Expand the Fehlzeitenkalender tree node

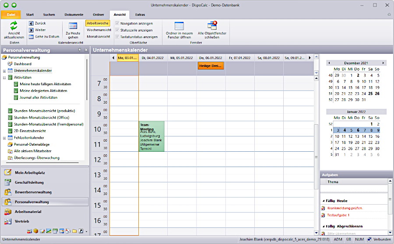click(4, 138)
